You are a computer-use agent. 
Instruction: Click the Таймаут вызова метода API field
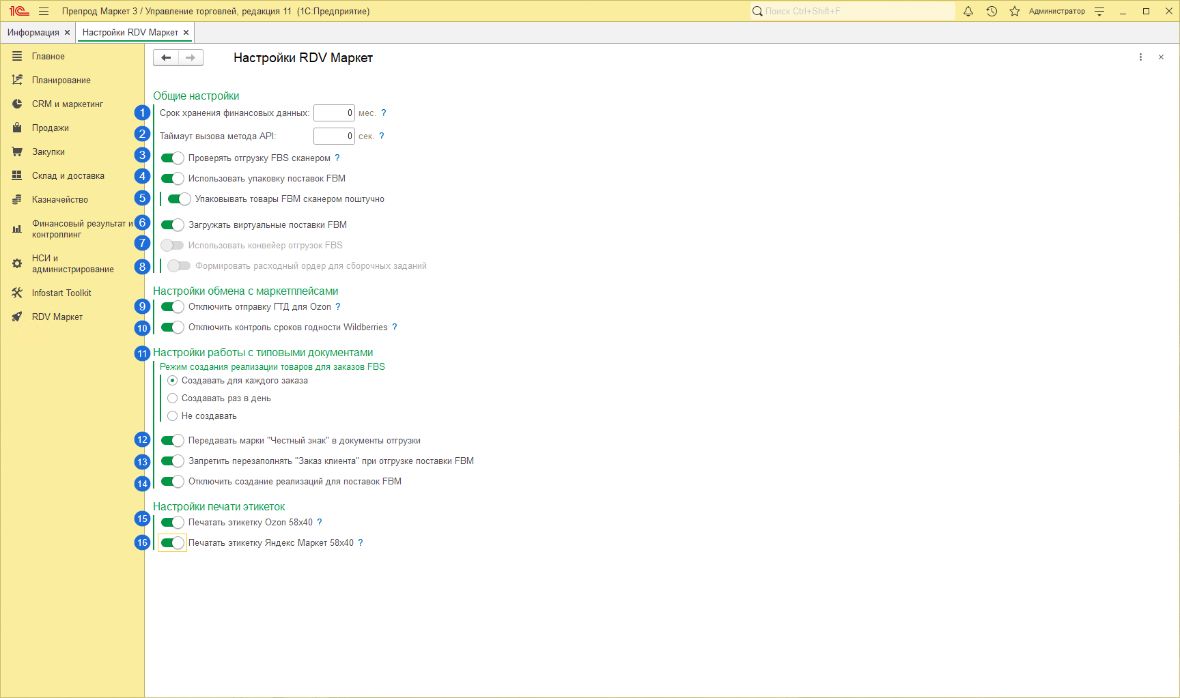coord(334,136)
